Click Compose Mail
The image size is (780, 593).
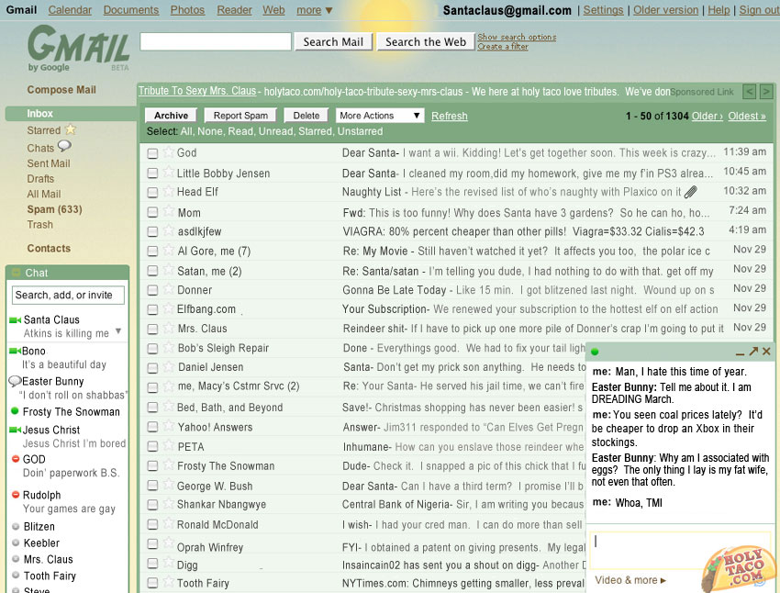(x=61, y=90)
